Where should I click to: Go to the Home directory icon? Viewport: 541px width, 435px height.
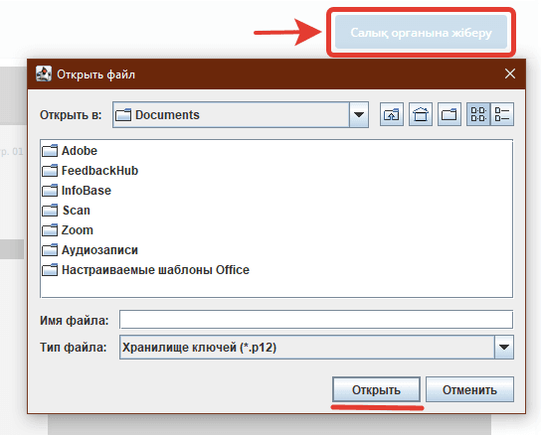pos(421,114)
